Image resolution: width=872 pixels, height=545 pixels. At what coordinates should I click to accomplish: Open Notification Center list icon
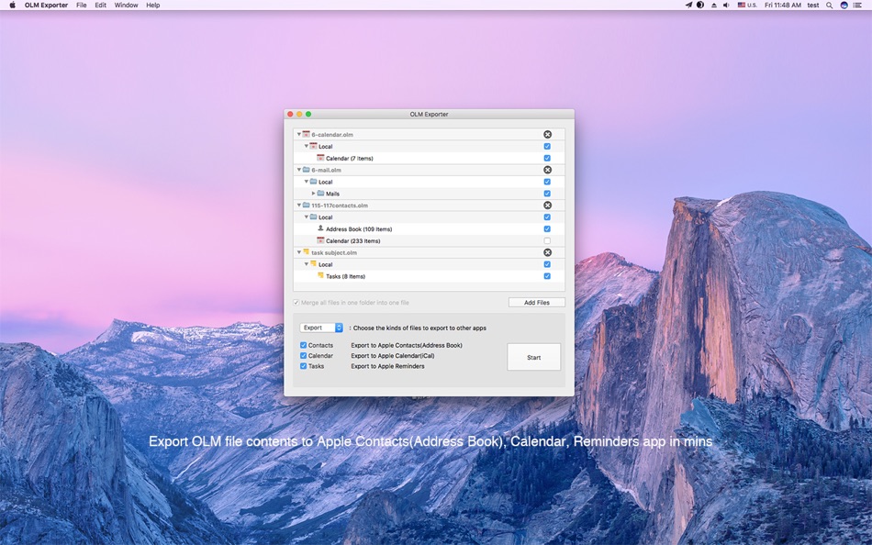pyautogui.click(x=857, y=5)
